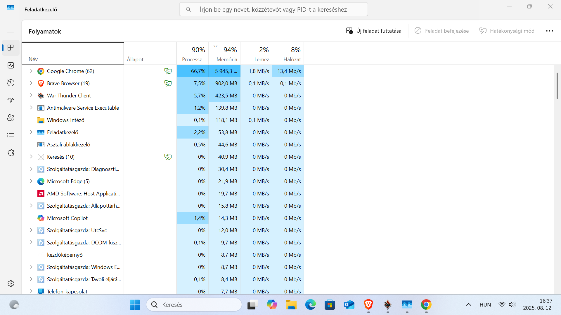Open Task View from the taskbar

pos(252,305)
